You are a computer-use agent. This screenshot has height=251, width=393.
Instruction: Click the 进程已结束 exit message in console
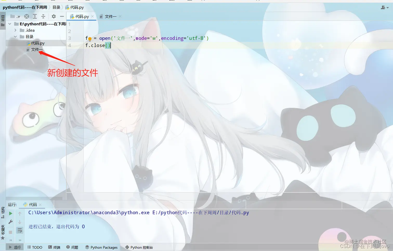click(57, 227)
